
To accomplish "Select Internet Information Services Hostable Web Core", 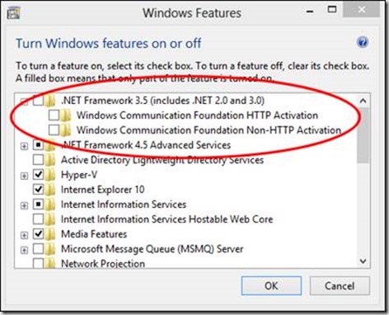I will 166,219.
